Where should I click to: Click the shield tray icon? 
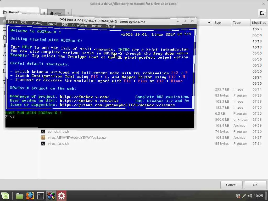tap(238, 196)
